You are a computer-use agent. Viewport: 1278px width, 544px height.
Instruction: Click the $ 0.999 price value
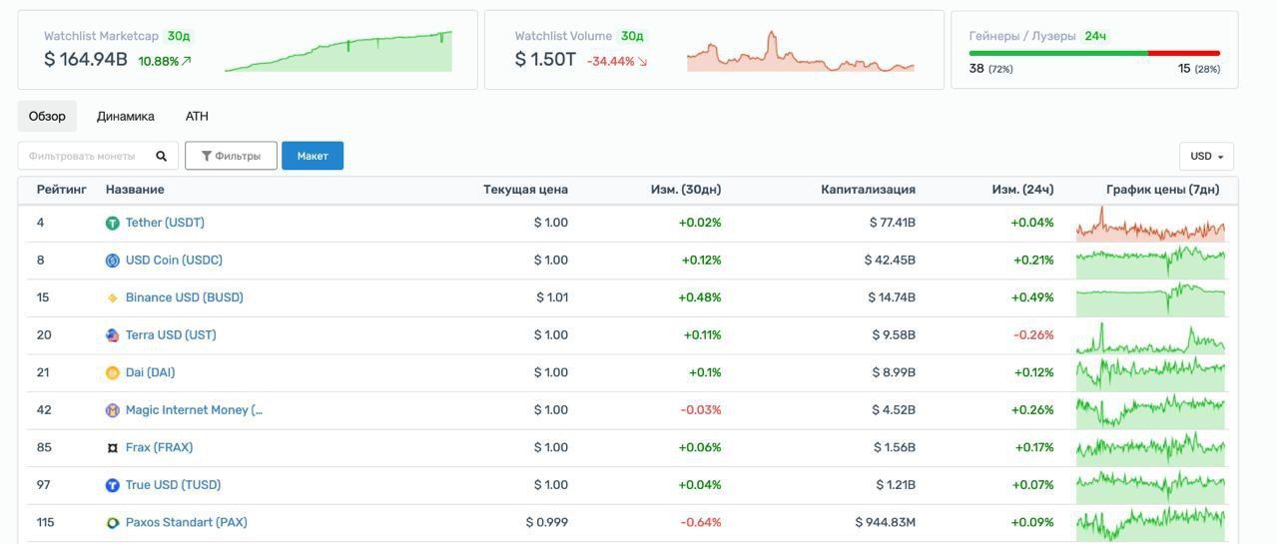[x=547, y=522]
